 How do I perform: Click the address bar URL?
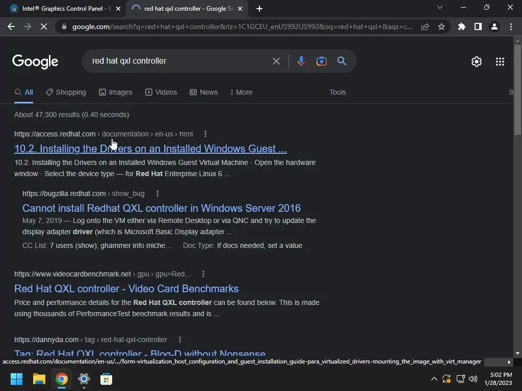coord(242,26)
